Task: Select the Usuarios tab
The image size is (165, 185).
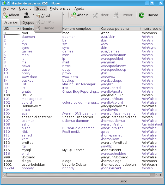Action: click(x=10, y=22)
